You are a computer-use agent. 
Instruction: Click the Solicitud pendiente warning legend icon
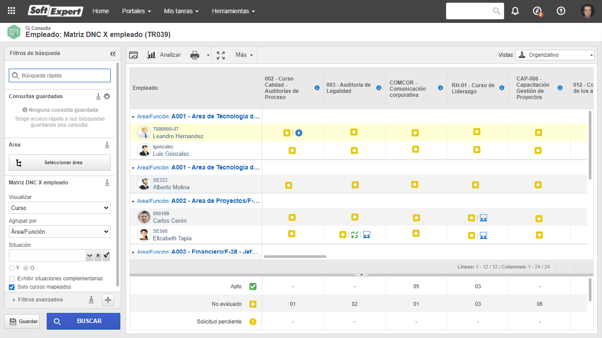[x=253, y=322]
